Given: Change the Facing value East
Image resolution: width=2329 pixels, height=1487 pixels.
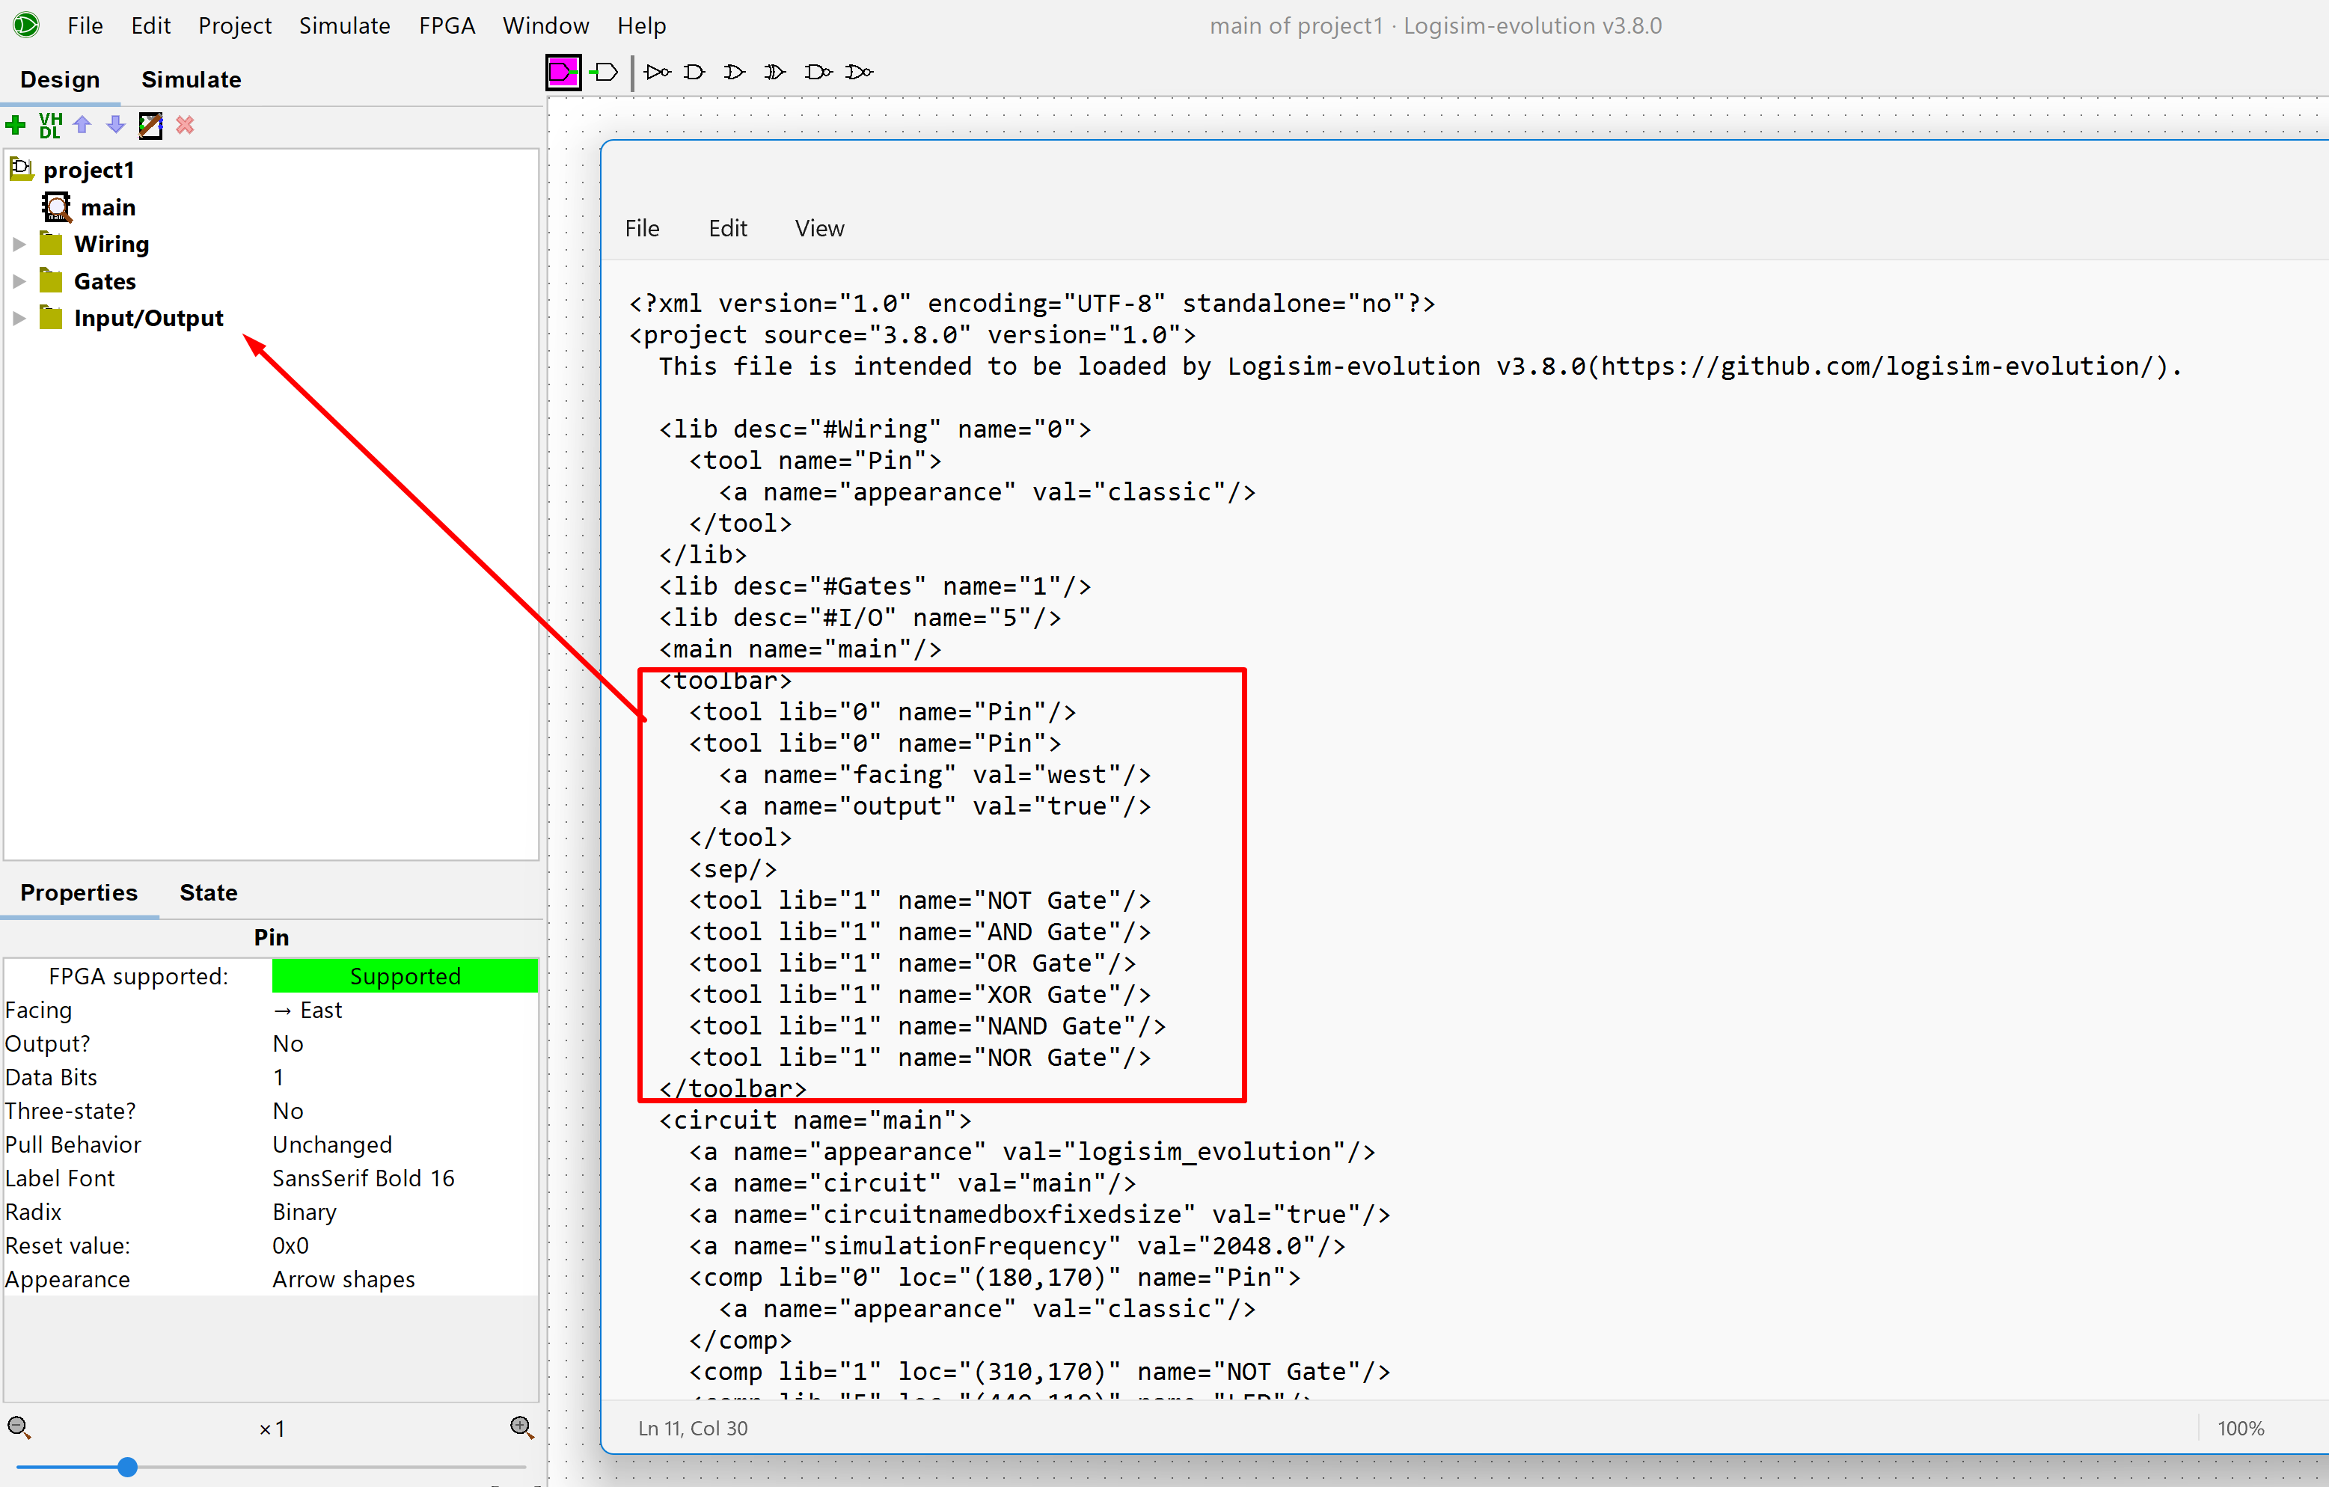Looking at the screenshot, I should coord(404,1011).
